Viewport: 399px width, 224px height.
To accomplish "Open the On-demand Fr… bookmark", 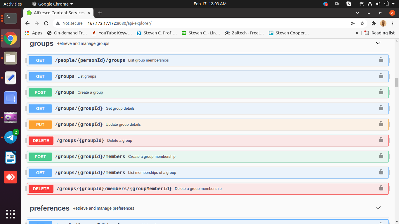I will [67, 33].
